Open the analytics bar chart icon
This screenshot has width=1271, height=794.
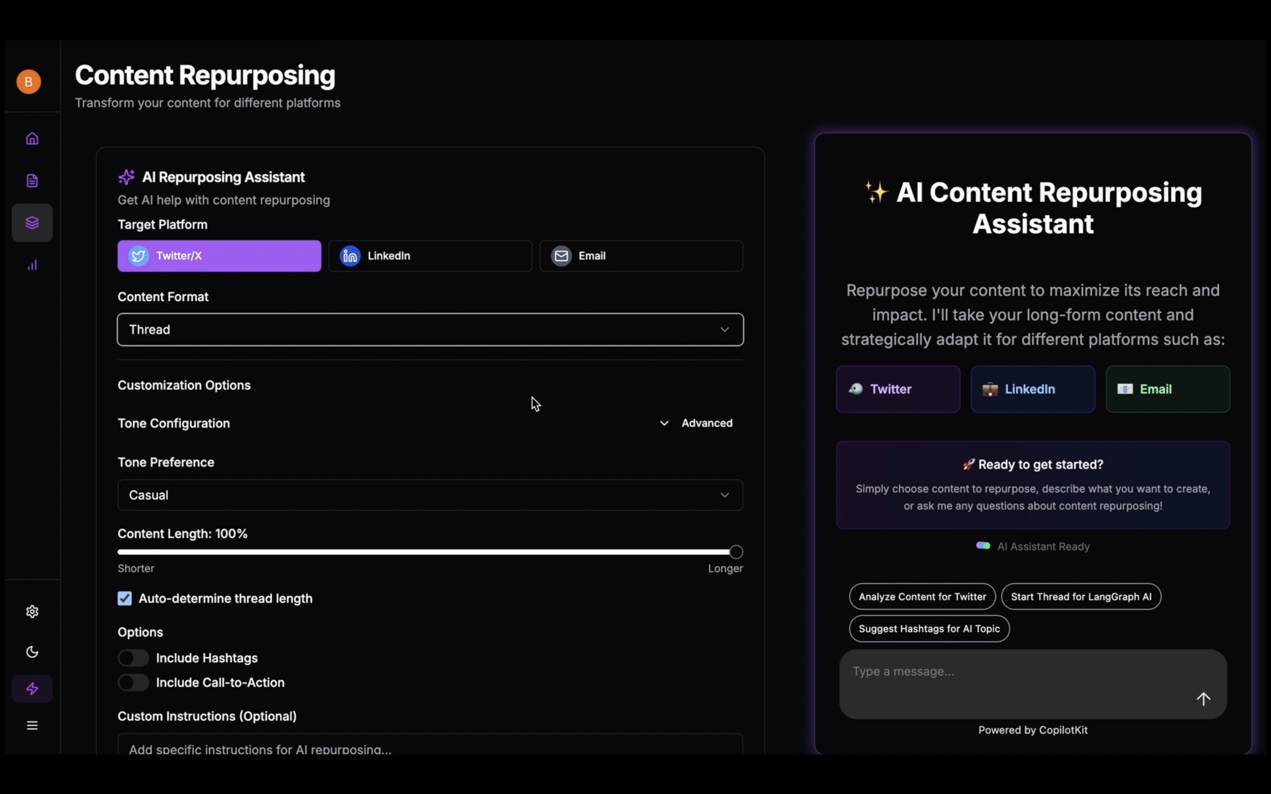coord(32,265)
